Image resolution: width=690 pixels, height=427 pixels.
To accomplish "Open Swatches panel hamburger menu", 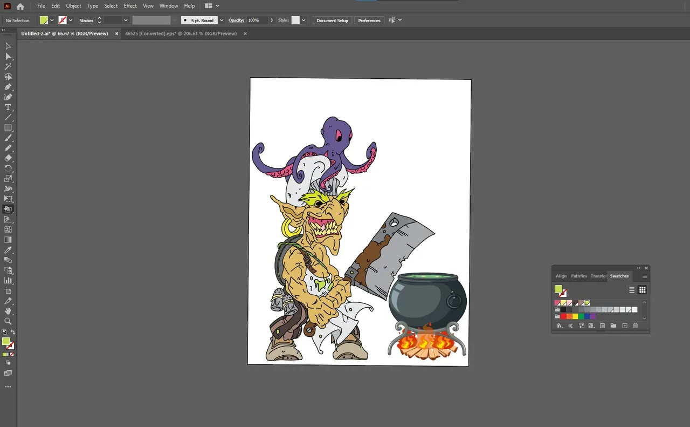I will click(645, 276).
